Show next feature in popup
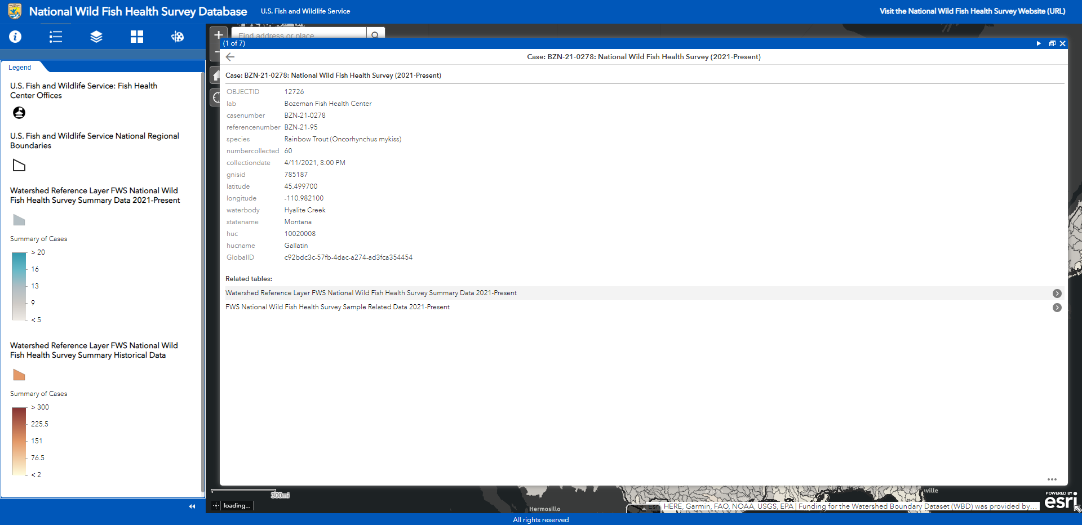The width and height of the screenshot is (1082, 525). [x=1039, y=43]
